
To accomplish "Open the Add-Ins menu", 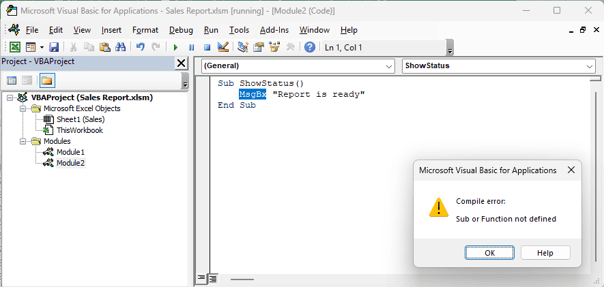I will [x=274, y=30].
